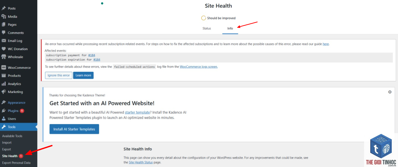This screenshot has height=167, width=398.
Task: Click Install AI Starter Templates button
Action: click(74, 129)
